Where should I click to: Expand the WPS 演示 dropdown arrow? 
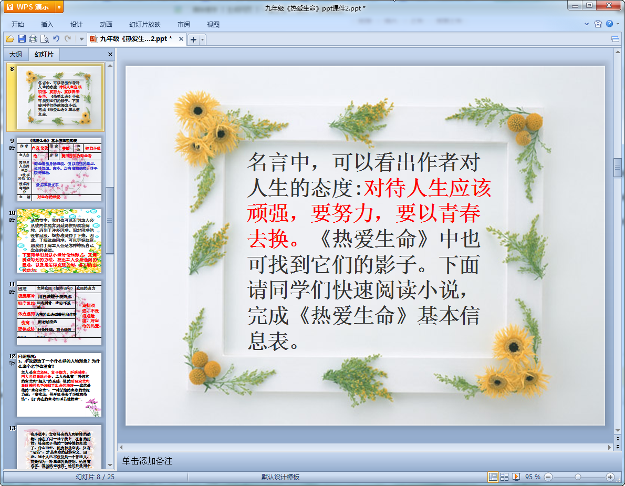coord(59,7)
